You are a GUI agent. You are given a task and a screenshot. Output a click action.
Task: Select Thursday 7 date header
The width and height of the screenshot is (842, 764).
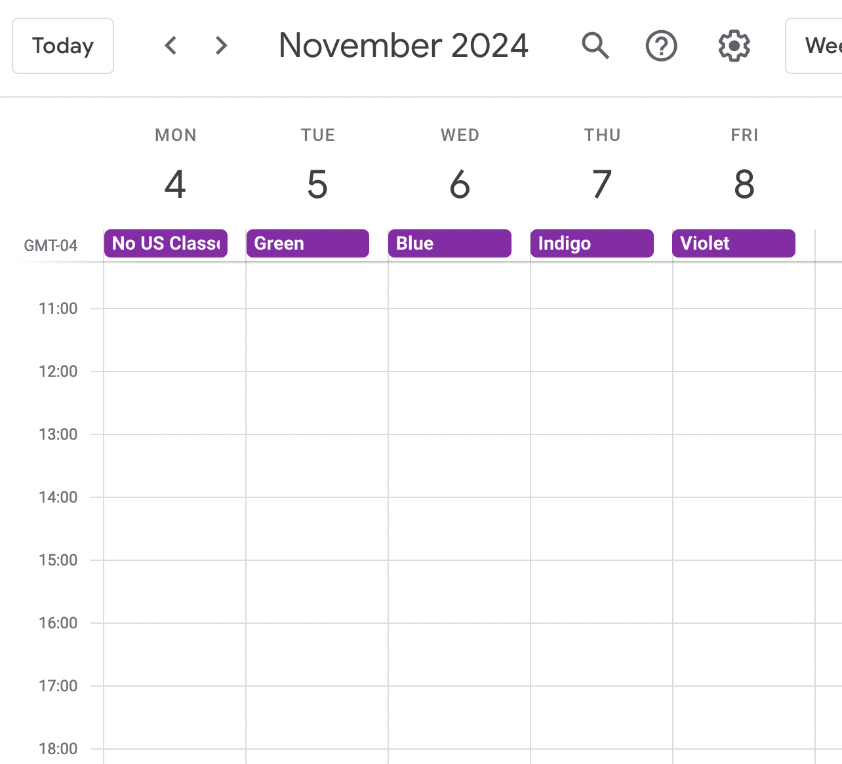pyautogui.click(x=602, y=184)
